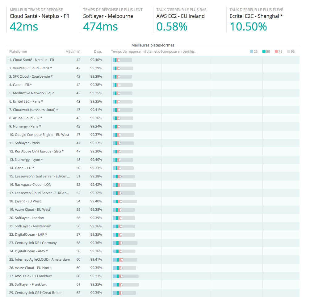The image size is (314, 297).
Task: Click the 10.50% highest error rate value
Action: point(248,26)
